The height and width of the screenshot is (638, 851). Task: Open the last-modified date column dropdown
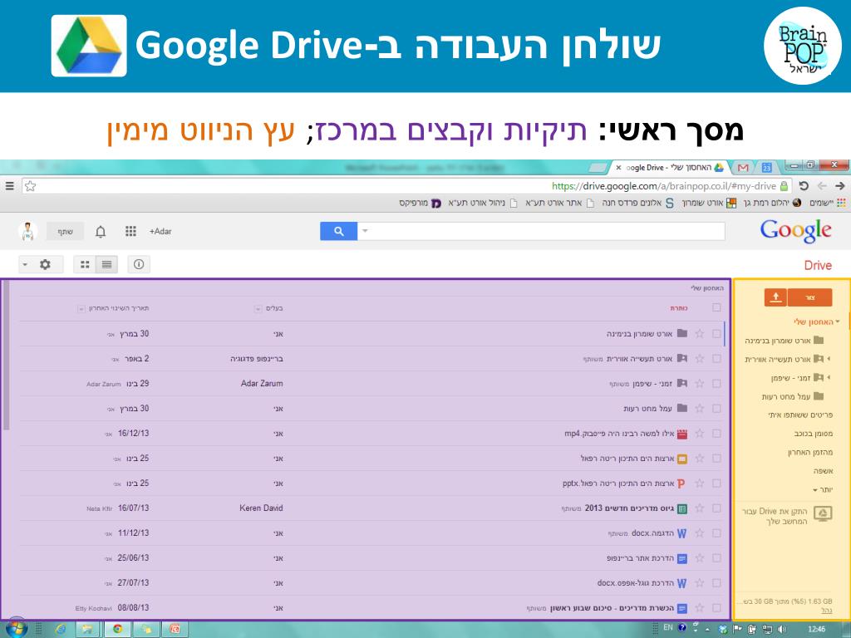[81, 309]
